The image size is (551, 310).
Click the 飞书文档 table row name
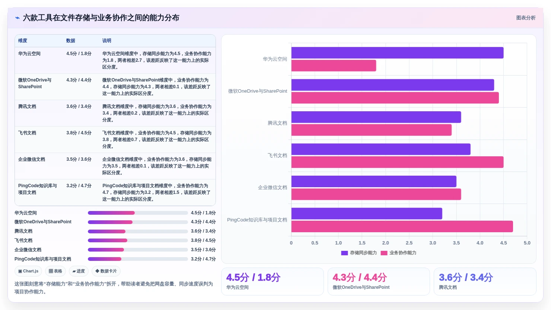[27, 133]
